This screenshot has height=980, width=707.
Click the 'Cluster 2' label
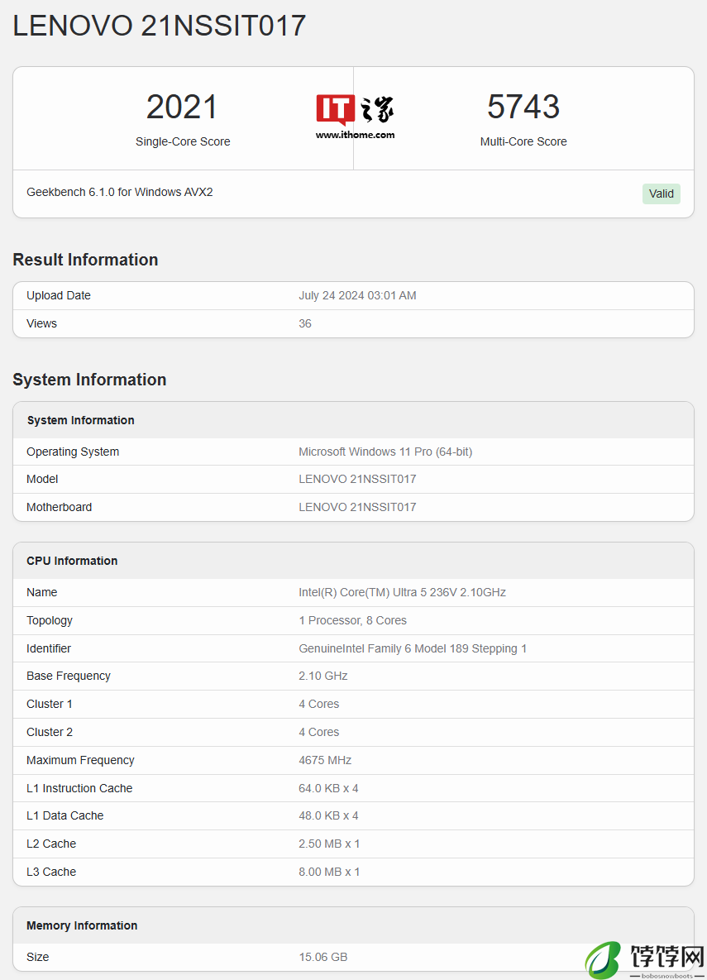click(x=50, y=733)
